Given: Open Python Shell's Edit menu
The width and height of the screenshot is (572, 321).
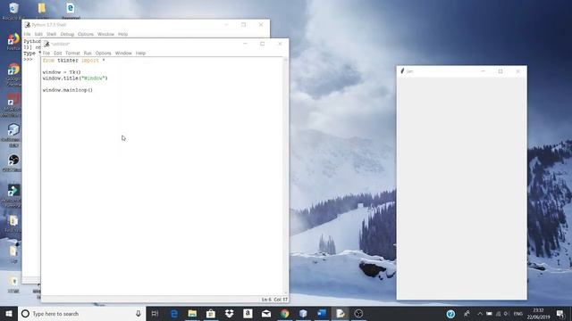Looking at the screenshot, I should pyautogui.click(x=38, y=34).
